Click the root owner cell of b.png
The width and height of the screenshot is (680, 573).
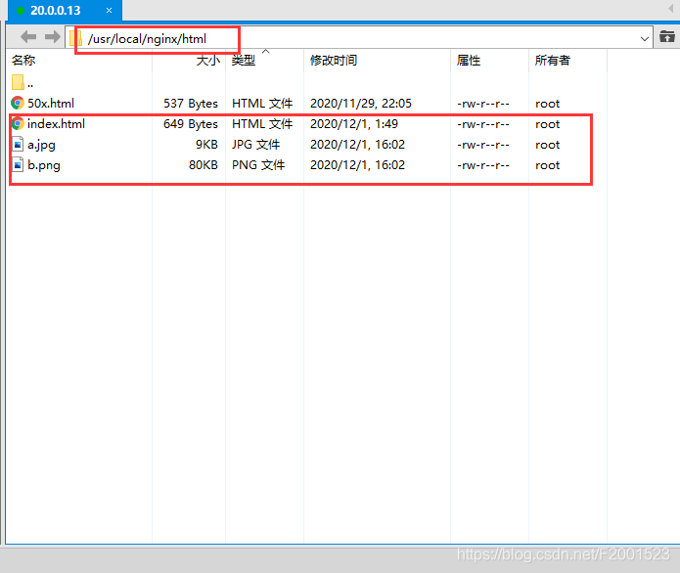(547, 165)
